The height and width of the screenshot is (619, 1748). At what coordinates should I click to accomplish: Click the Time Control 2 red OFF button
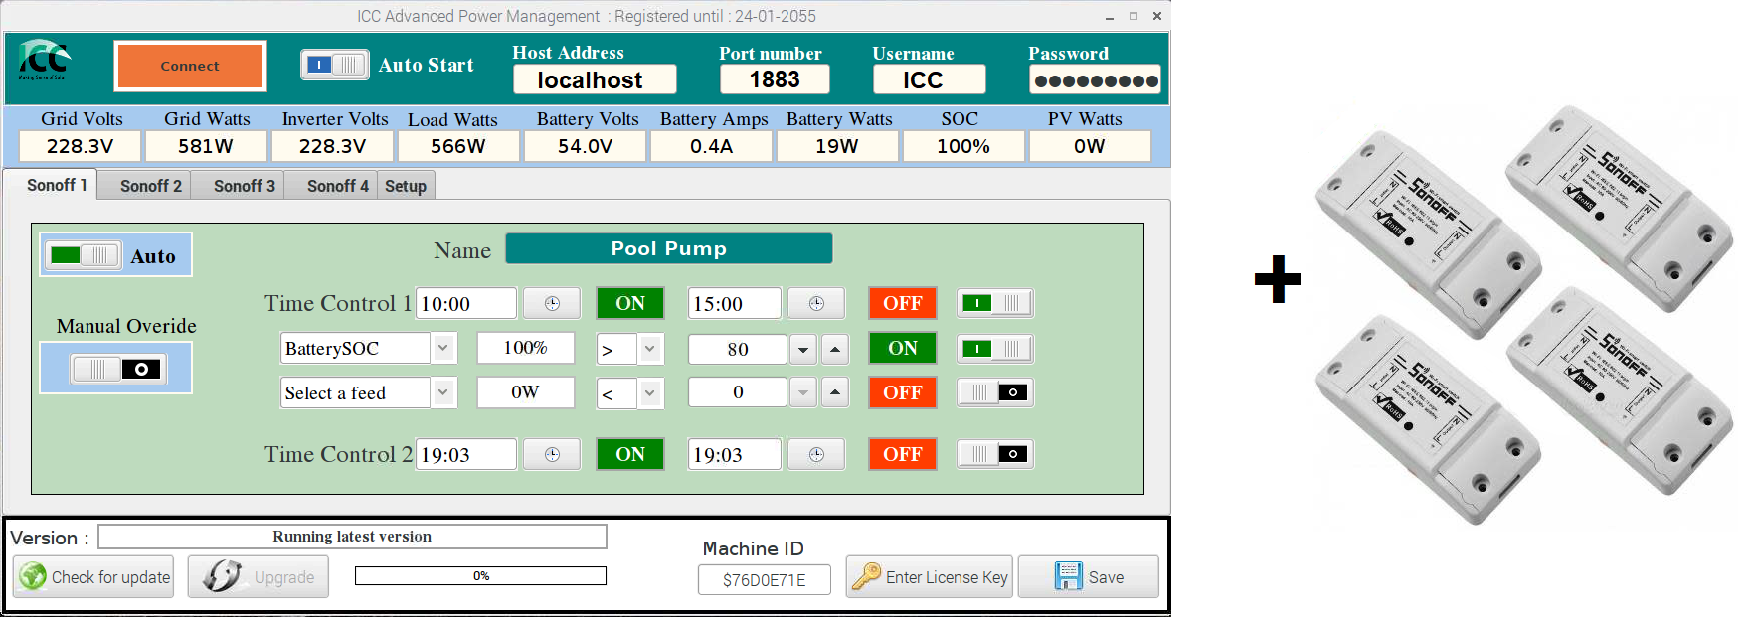[903, 455]
